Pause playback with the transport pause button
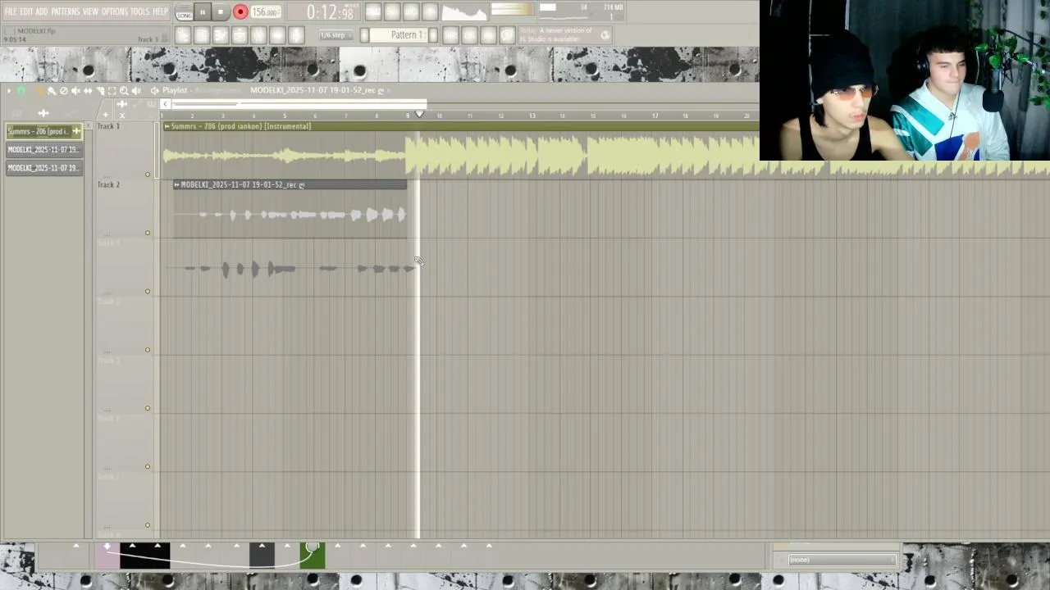 coord(203,12)
